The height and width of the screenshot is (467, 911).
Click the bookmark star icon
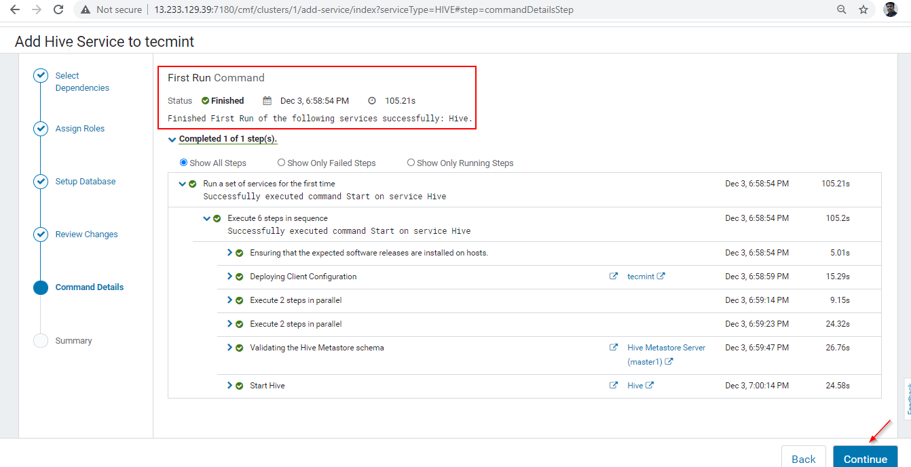(x=863, y=9)
